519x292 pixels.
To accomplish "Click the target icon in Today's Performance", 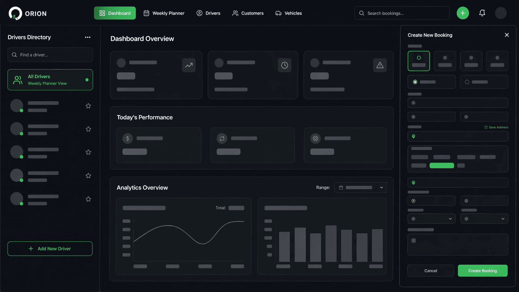I will click(315, 138).
